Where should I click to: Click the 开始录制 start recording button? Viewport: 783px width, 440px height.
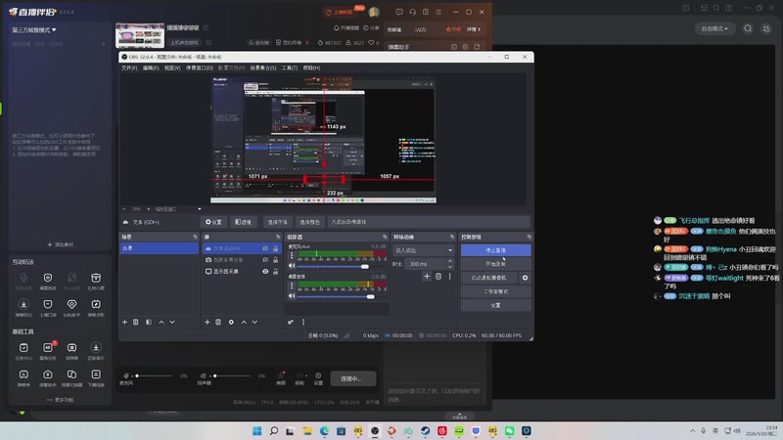click(x=496, y=264)
